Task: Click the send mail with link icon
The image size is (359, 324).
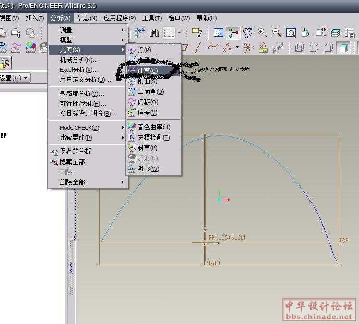Action: [31, 33]
